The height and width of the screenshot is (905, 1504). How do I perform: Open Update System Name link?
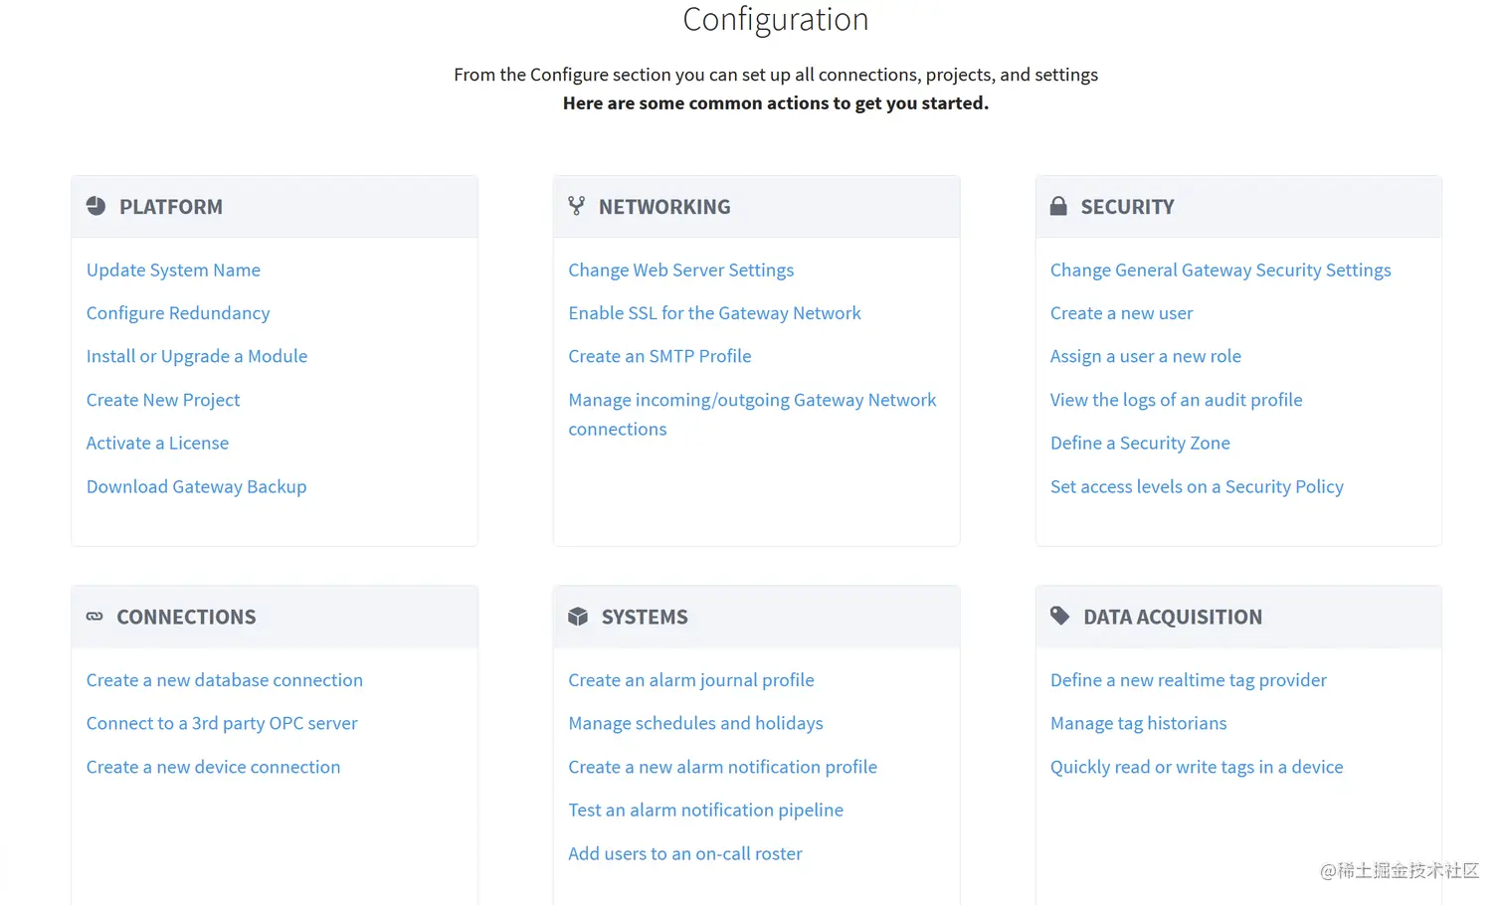point(173,271)
